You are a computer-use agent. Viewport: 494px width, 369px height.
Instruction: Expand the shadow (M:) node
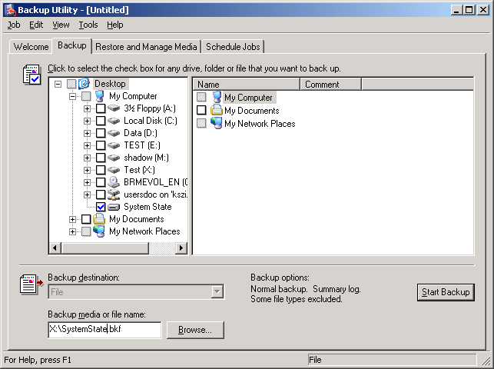(x=88, y=158)
